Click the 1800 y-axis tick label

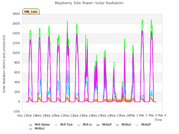(16, 14)
